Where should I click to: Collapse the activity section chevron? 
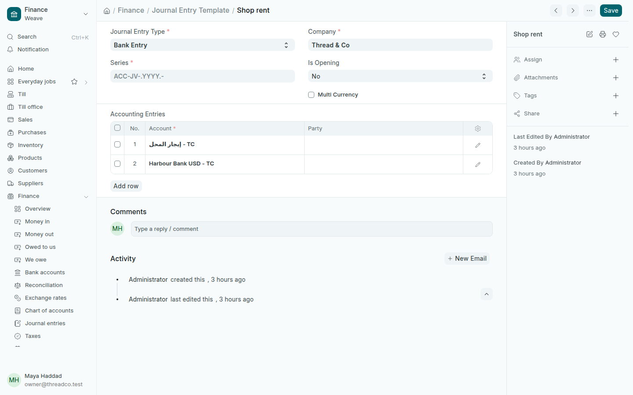[487, 294]
